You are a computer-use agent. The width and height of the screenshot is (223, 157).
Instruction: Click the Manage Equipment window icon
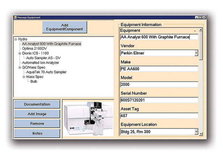(x=15, y=17)
